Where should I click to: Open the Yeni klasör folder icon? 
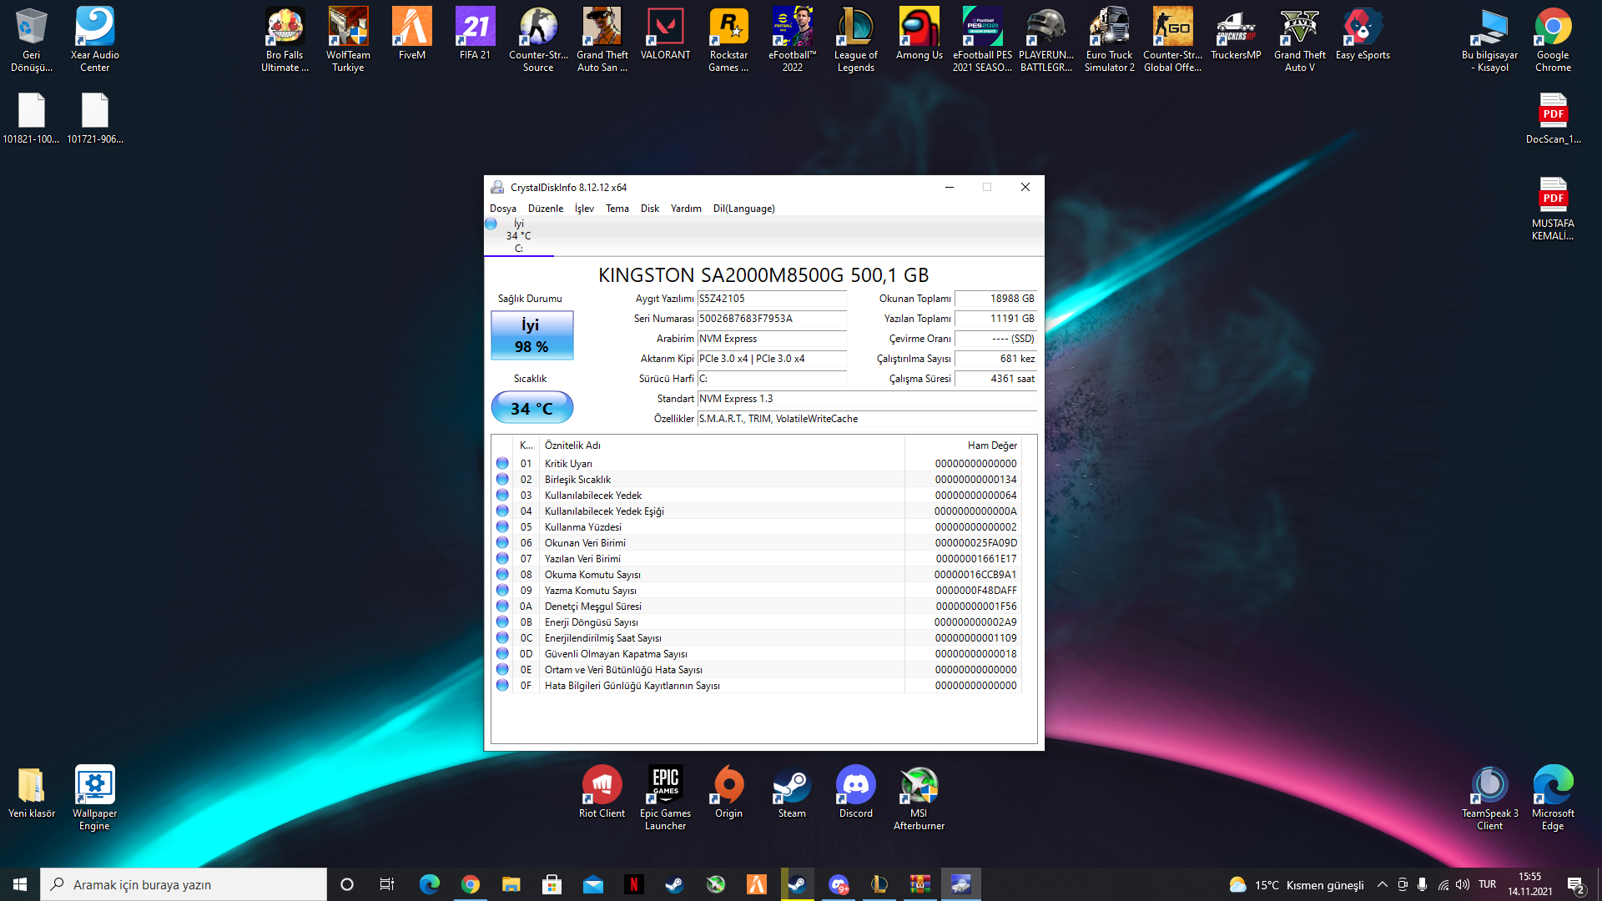[32, 793]
